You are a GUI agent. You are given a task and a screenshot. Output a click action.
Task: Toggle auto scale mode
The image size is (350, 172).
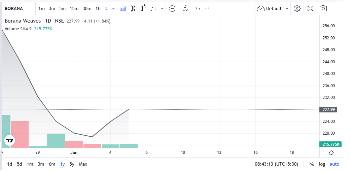tap(335, 164)
